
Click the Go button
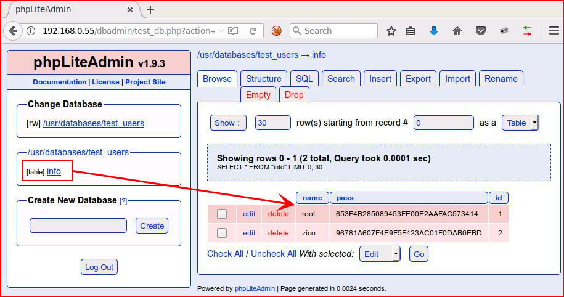point(419,254)
